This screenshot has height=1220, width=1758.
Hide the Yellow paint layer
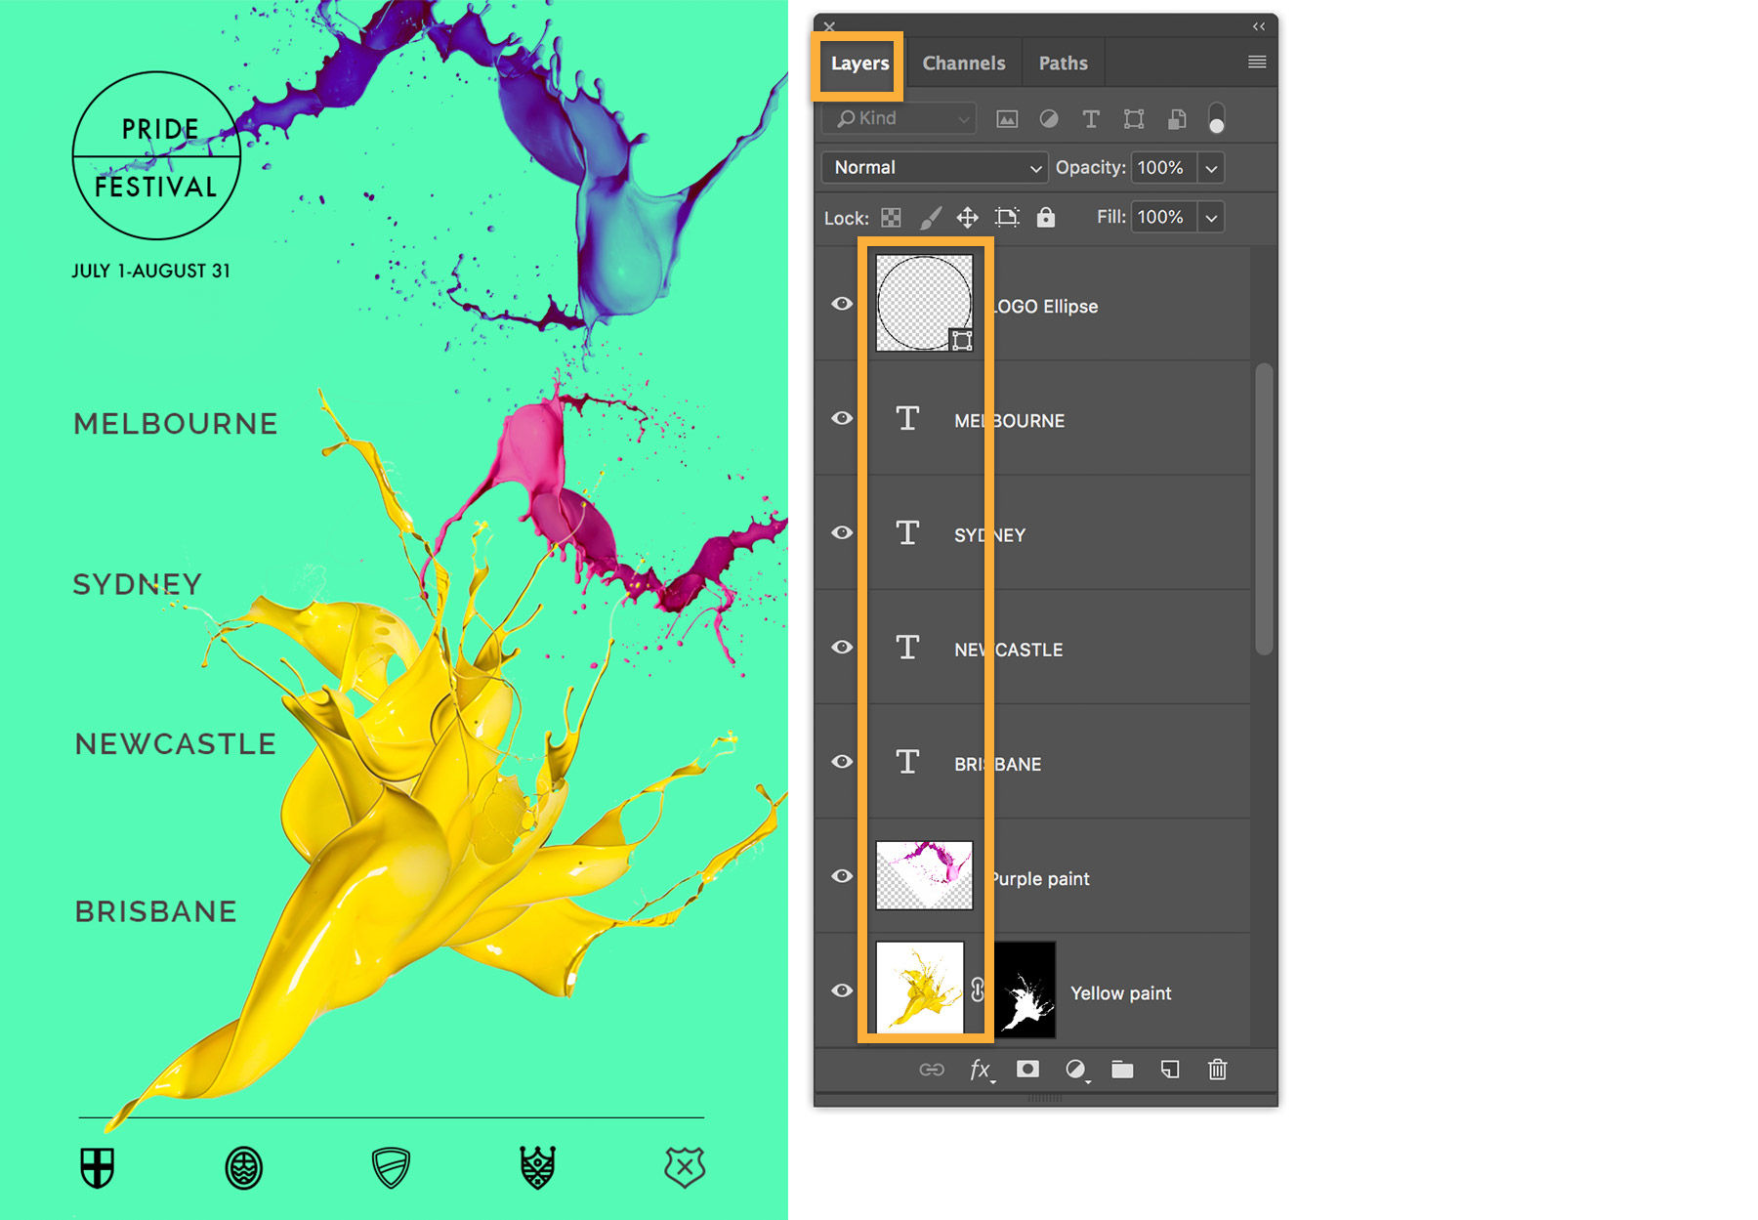(x=841, y=989)
